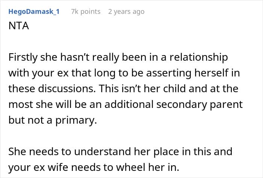
Task: Click the words She needs to understand
Action: (70, 152)
